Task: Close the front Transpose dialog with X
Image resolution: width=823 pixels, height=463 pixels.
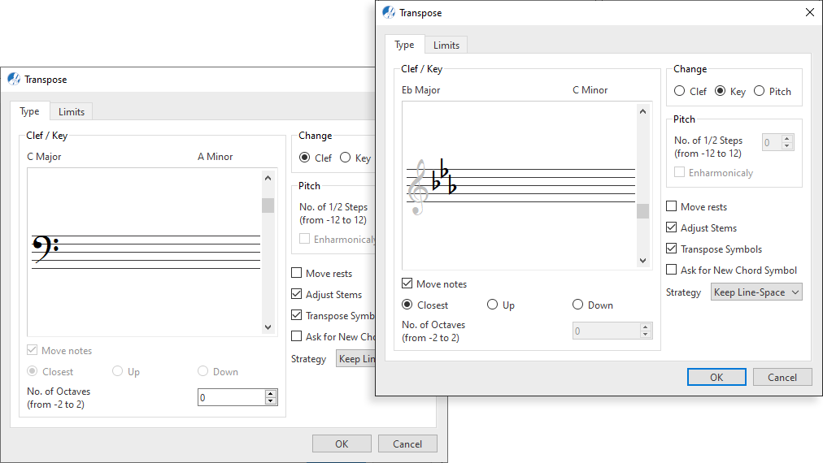Action: point(810,12)
